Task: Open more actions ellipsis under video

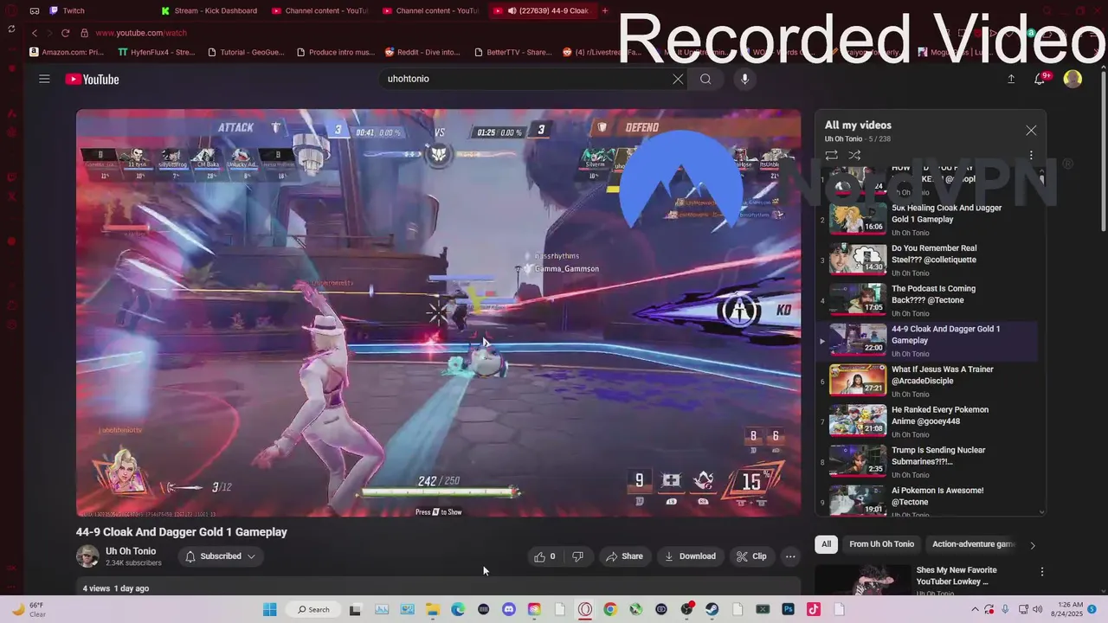Action: 790,556
